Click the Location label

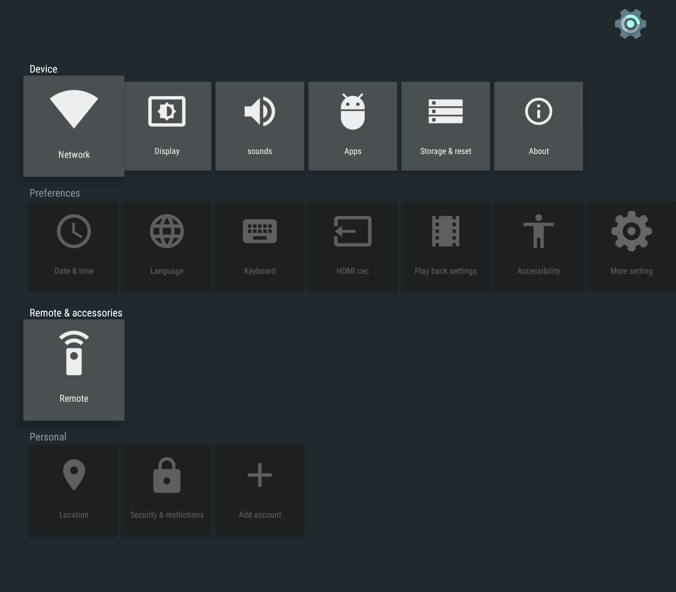click(x=74, y=515)
